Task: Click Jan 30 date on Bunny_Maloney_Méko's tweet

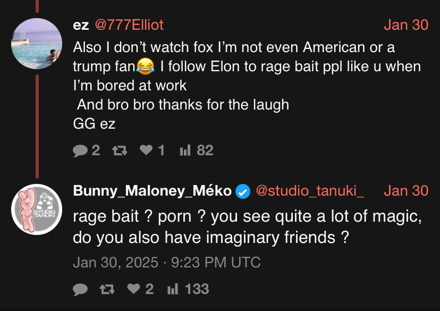Action: pyautogui.click(x=405, y=191)
